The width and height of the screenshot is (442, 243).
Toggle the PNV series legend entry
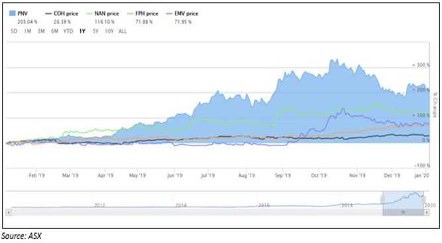click(x=19, y=13)
